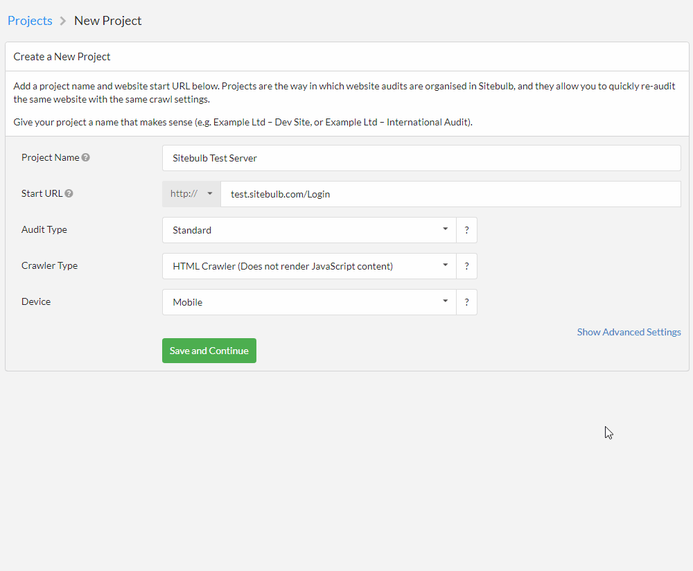This screenshot has height=571, width=693.
Task: Open the http:// protocol dropdown
Action: tap(191, 194)
